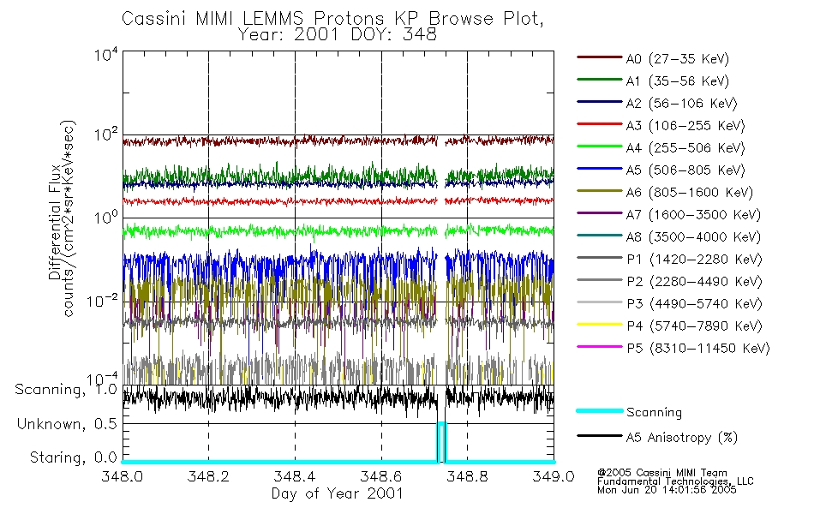Viewport: 814px width, 514px height.
Task: Click the olive A6 legend line swatch
Action: coord(599,190)
